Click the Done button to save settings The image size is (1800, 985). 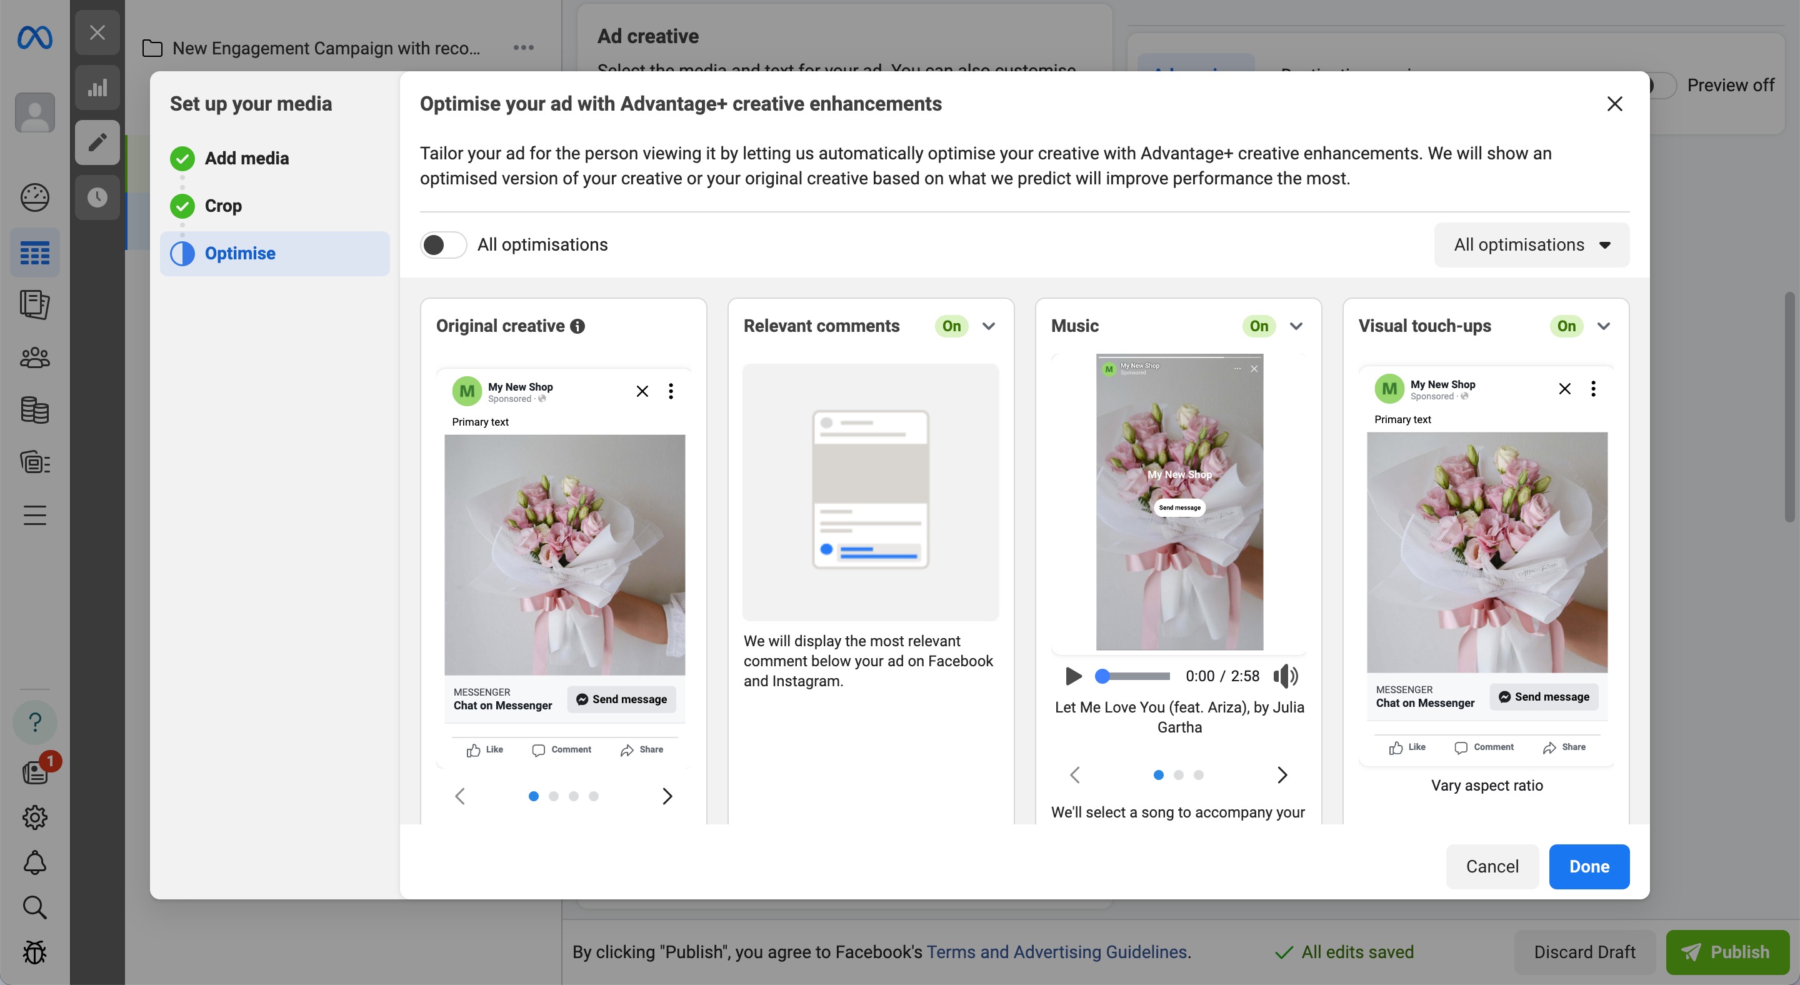(1589, 866)
